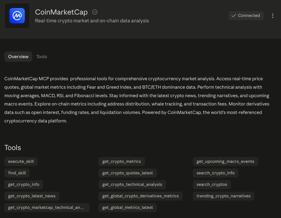Select the get_global_metrics_latest tool chip
This screenshot has height=218, width=281.
coord(128,207)
